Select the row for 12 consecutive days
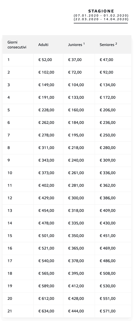 [67, 198]
